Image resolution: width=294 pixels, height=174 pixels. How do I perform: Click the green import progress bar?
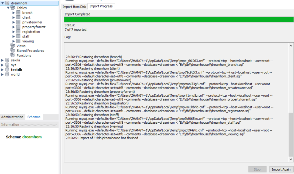click(179, 19)
